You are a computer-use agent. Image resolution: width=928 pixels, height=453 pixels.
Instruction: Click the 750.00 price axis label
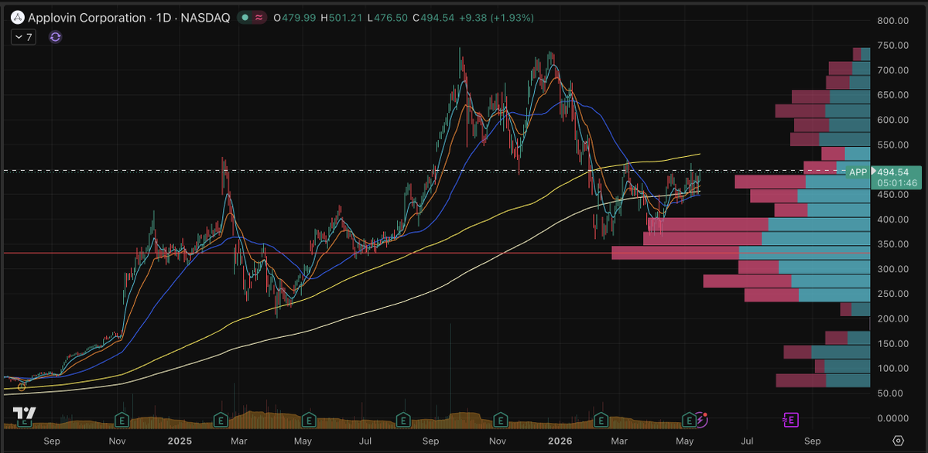[892, 46]
